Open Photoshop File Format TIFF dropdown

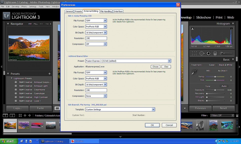tap(96, 20)
